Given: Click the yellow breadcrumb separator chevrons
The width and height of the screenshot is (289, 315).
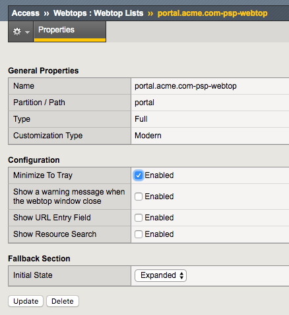Looking at the screenshot, I should [150, 14].
